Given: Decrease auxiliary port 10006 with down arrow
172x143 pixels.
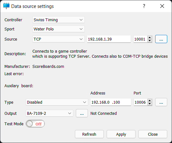Looking at the screenshot, I should tap(150, 104).
